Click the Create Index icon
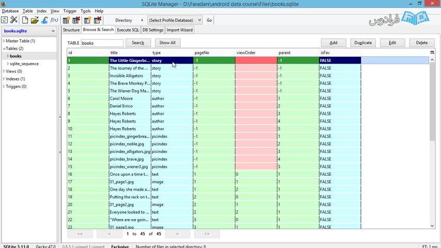The image size is (441, 248). tap(87, 20)
